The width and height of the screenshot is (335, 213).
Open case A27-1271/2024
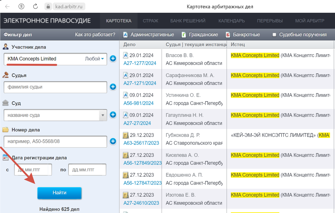pos(140,83)
